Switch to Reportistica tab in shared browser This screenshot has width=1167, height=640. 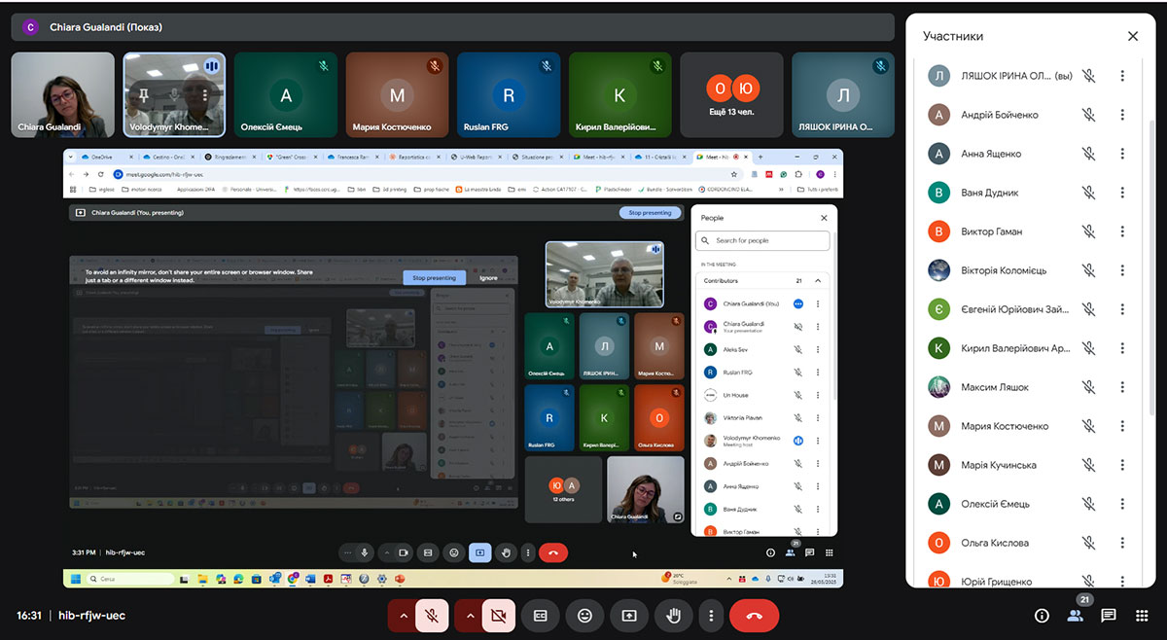coord(416,156)
